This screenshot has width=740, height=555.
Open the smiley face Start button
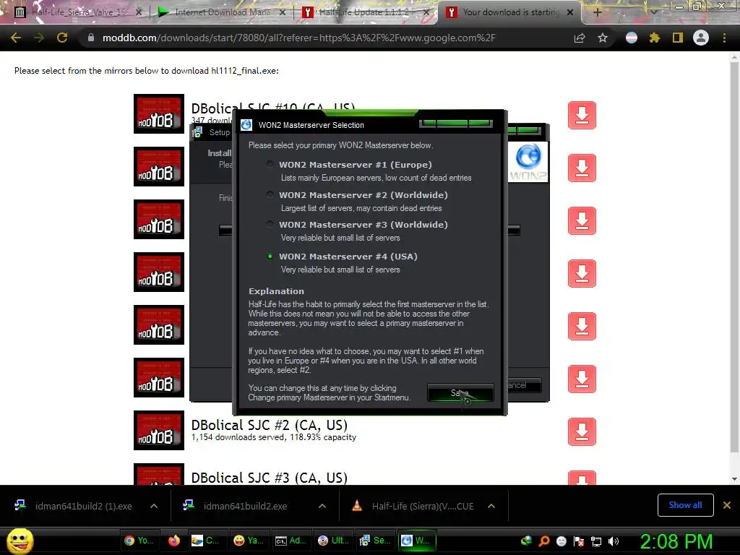tap(20, 541)
